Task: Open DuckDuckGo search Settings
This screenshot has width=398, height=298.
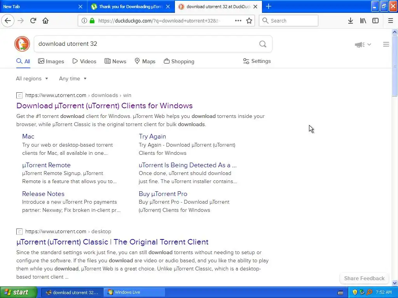Action: pyautogui.click(x=257, y=61)
